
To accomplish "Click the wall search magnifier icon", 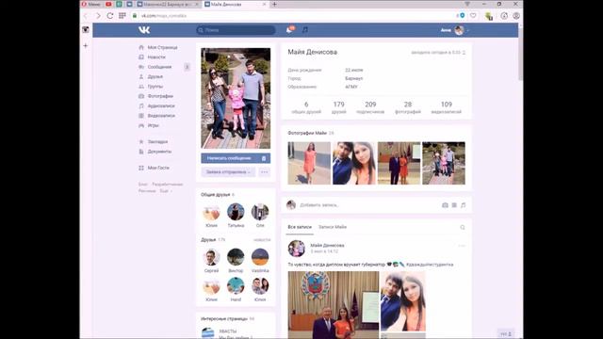I will coord(463,227).
